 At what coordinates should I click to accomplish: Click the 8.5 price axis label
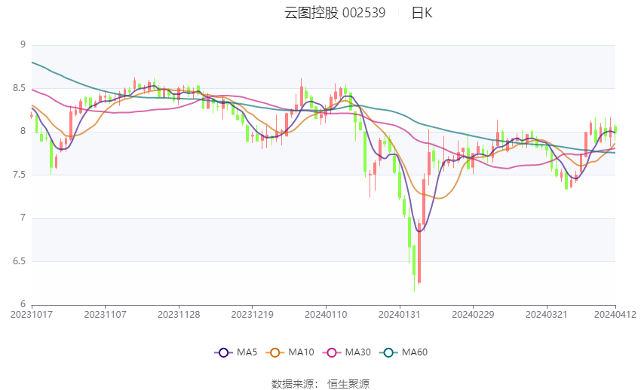pyautogui.click(x=19, y=88)
